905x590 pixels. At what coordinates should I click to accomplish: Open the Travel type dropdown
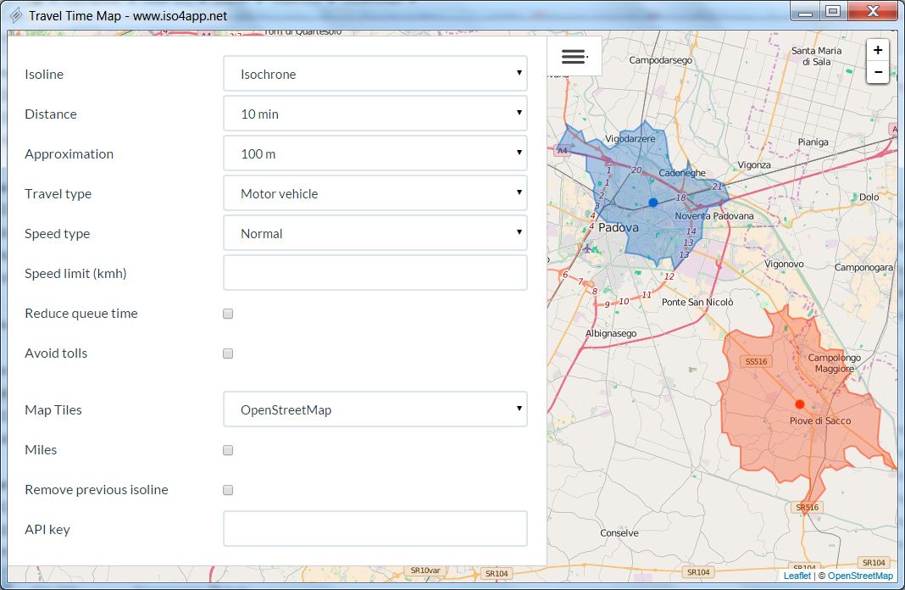375,192
